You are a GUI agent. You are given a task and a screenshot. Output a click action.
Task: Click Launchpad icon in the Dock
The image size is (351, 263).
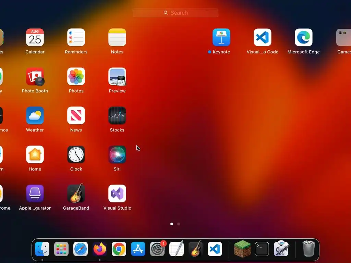click(61, 249)
